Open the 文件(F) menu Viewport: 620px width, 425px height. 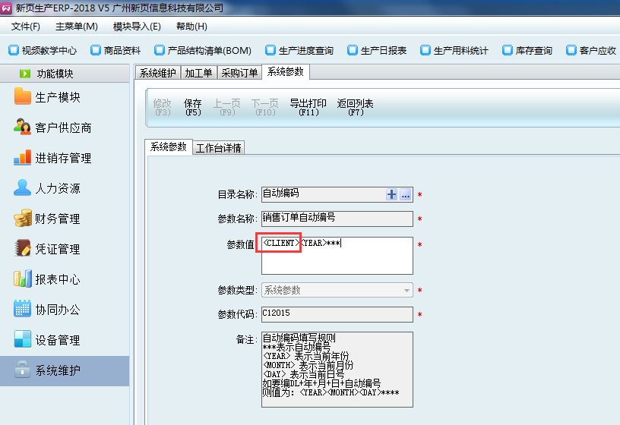[x=26, y=27]
